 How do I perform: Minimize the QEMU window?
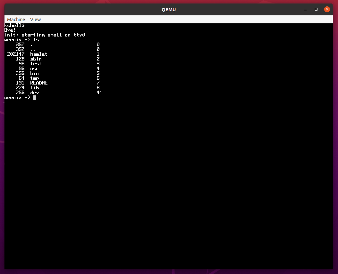(305, 10)
